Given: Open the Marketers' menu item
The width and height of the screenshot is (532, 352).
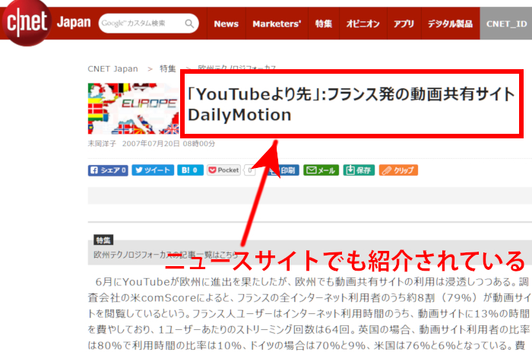Looking at the screenshot, I should pos(277,24).
